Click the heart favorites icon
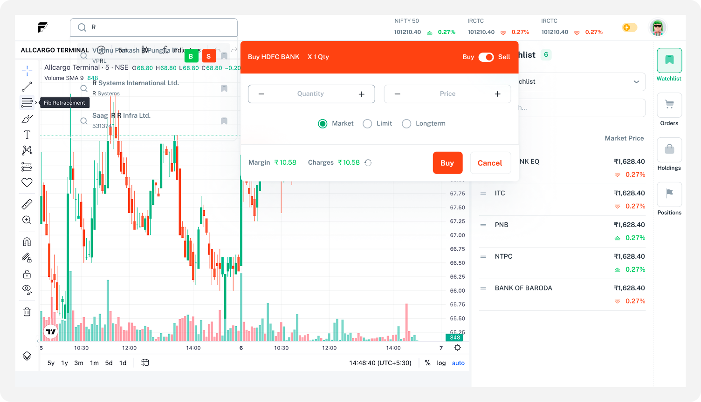The image size is (701, 402). point(27,182)
